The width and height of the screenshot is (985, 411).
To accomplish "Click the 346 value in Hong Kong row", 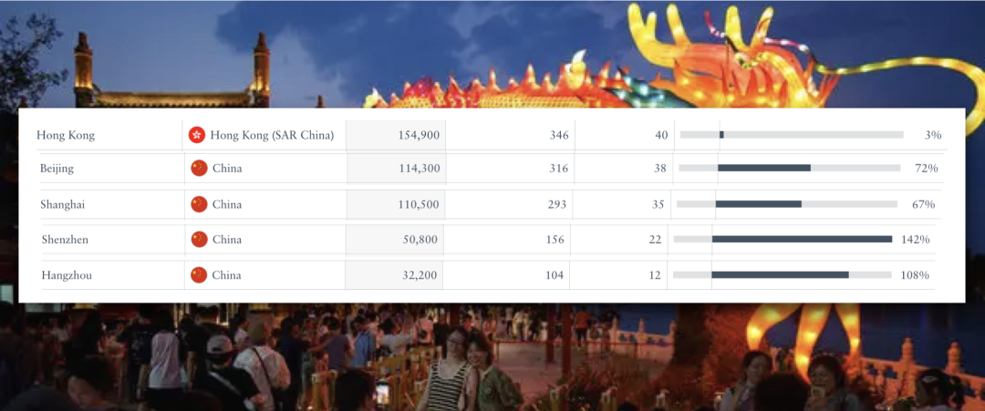I will (558, 135).
